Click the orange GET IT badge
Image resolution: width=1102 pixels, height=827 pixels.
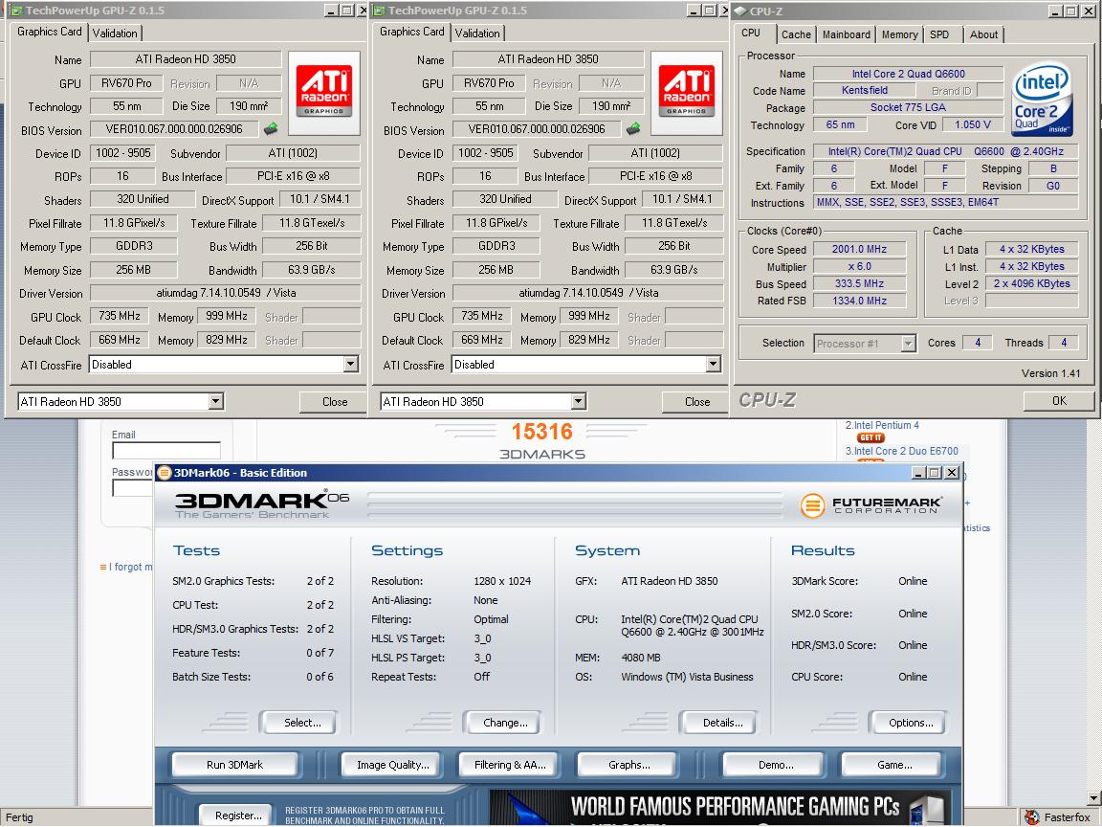pos(871,437)
